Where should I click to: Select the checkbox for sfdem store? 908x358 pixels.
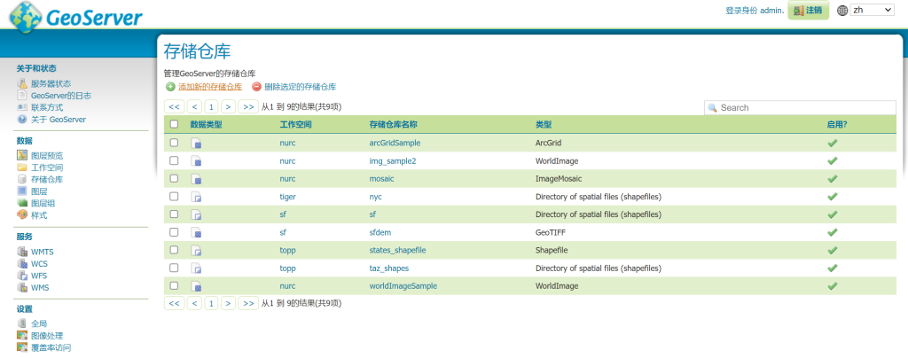(174, 232)
